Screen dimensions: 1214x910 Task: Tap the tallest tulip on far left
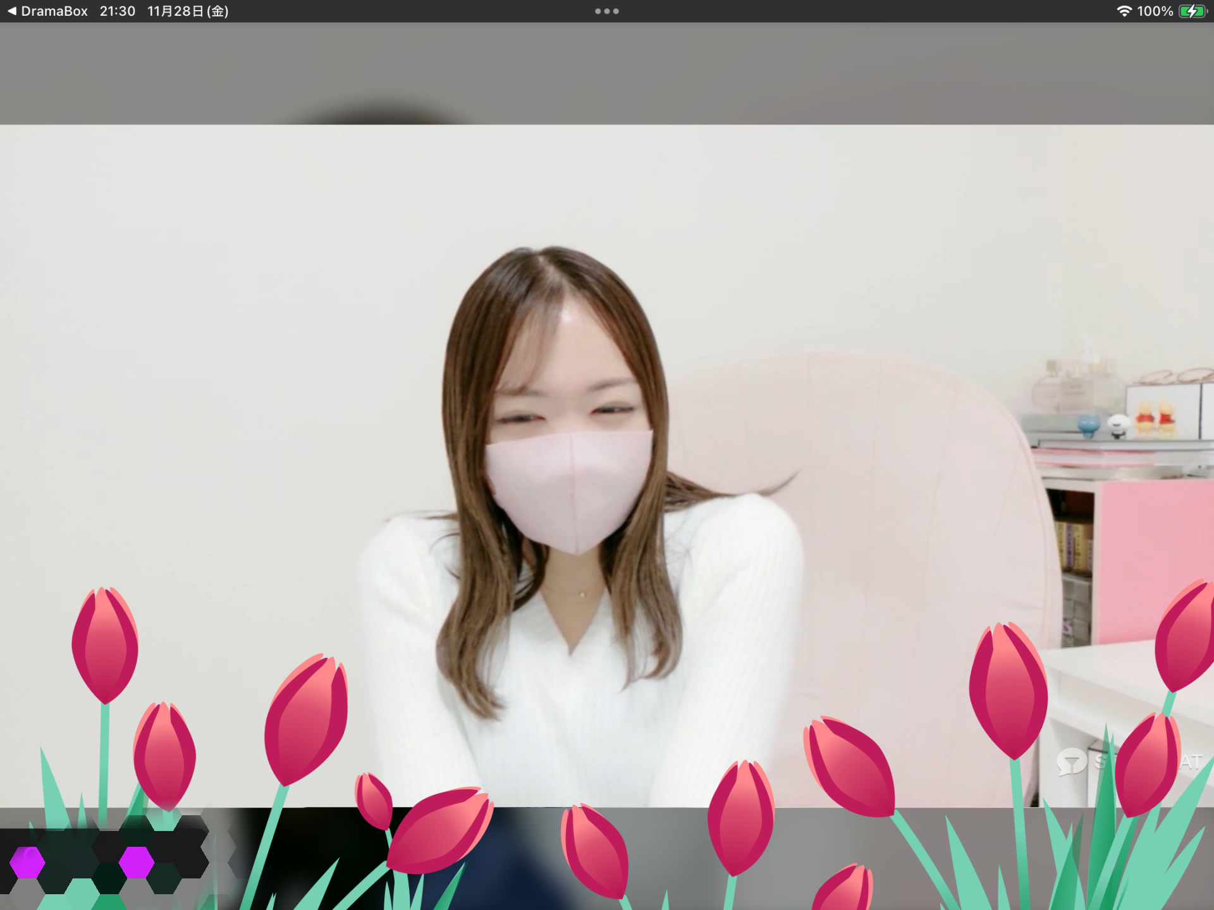104,645
